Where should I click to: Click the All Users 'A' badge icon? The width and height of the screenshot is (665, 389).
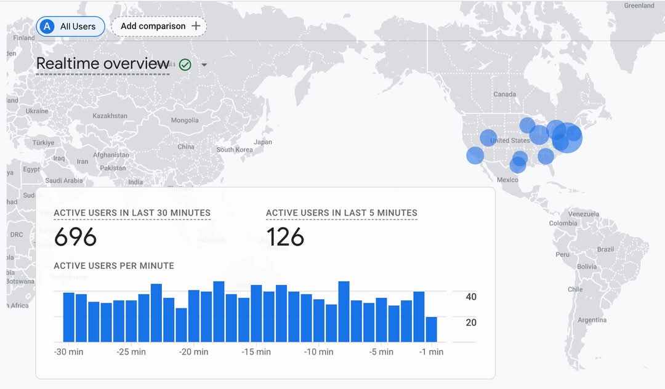coord(47,26)
